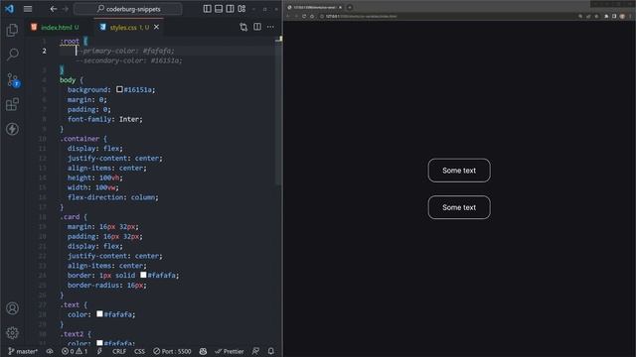Go back in VS Code navigation

(x=54, y=9)
